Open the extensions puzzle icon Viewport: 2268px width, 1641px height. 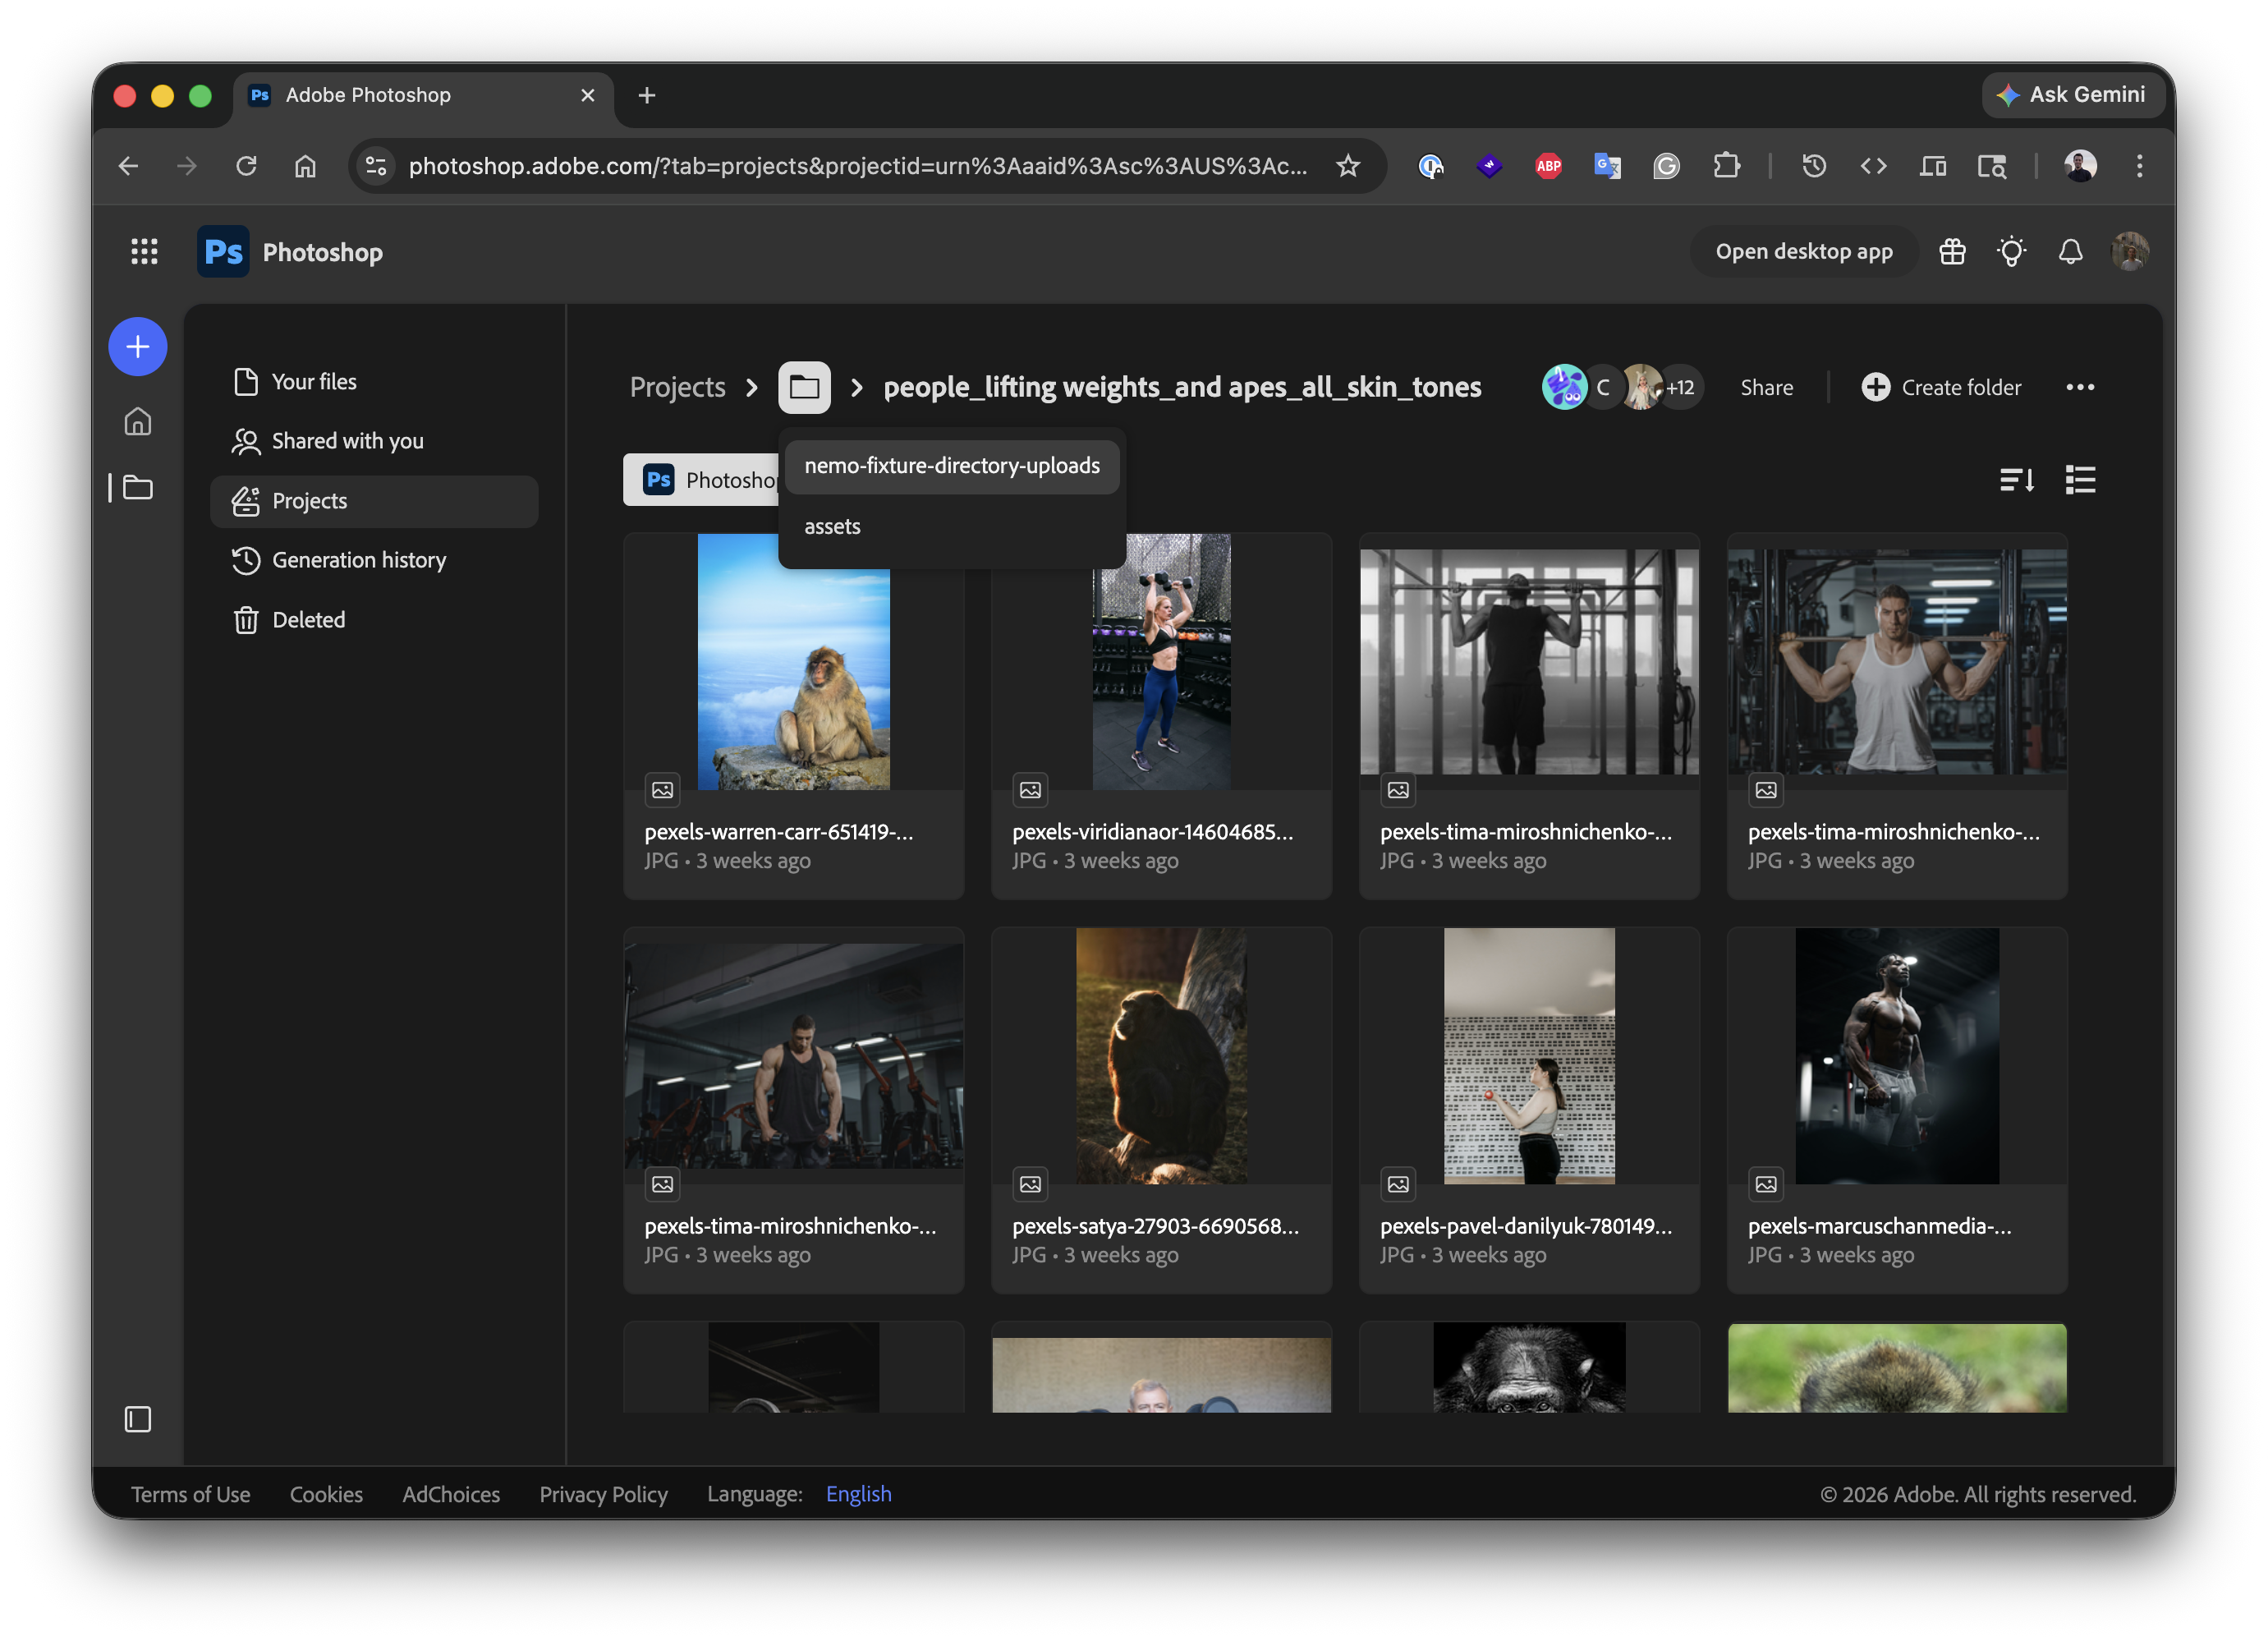click(1726, 166)
